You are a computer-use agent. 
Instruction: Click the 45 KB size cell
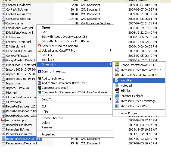74,143
